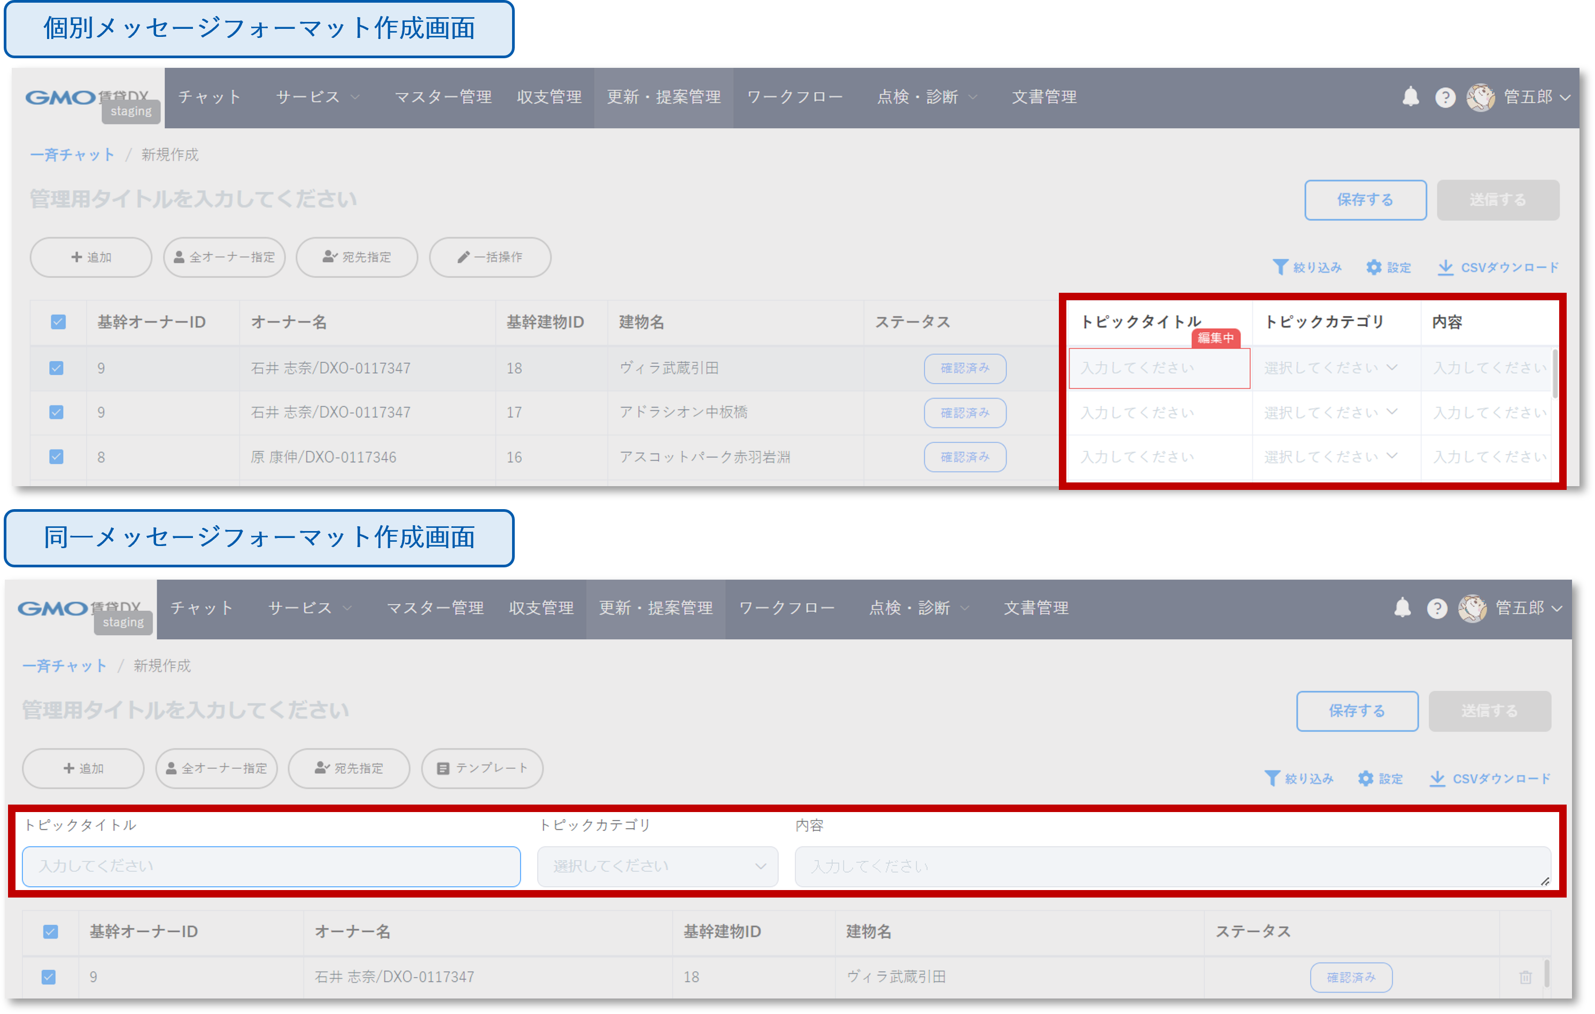This screenshot has width=1595, height=1014.
Task: Click トピックタイトル input field in bottom form
Action: (271, 867)
